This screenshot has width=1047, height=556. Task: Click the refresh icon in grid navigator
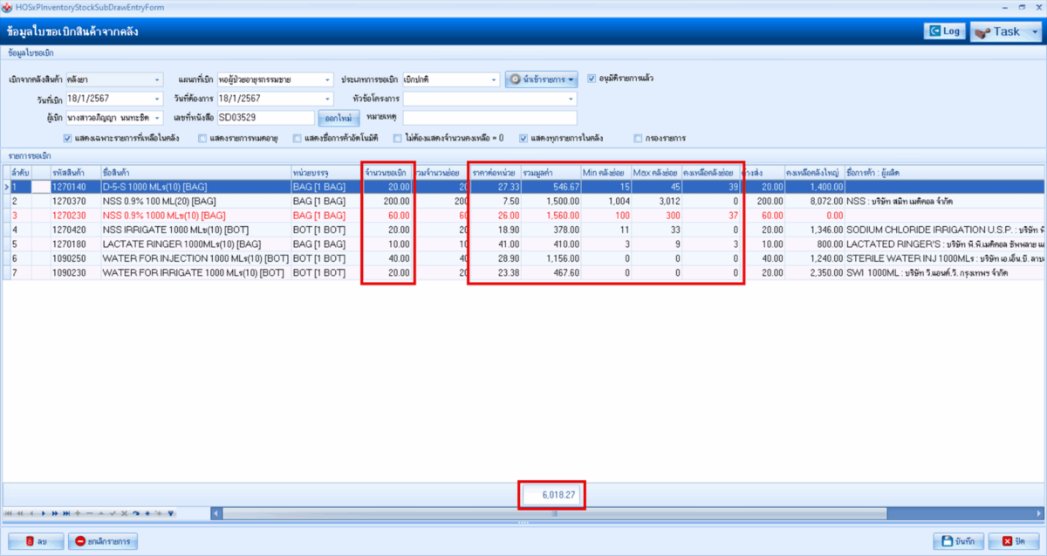point(135,513)
